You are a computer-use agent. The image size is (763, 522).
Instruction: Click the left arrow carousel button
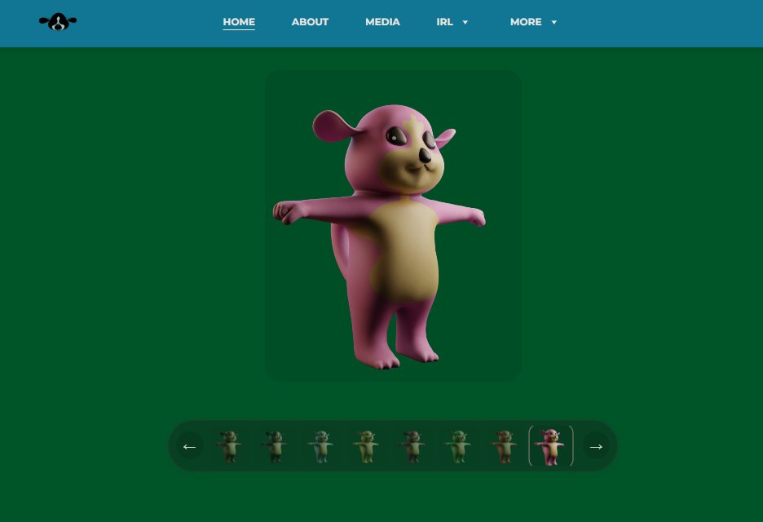pyautogui.click(x=190, y=446)
